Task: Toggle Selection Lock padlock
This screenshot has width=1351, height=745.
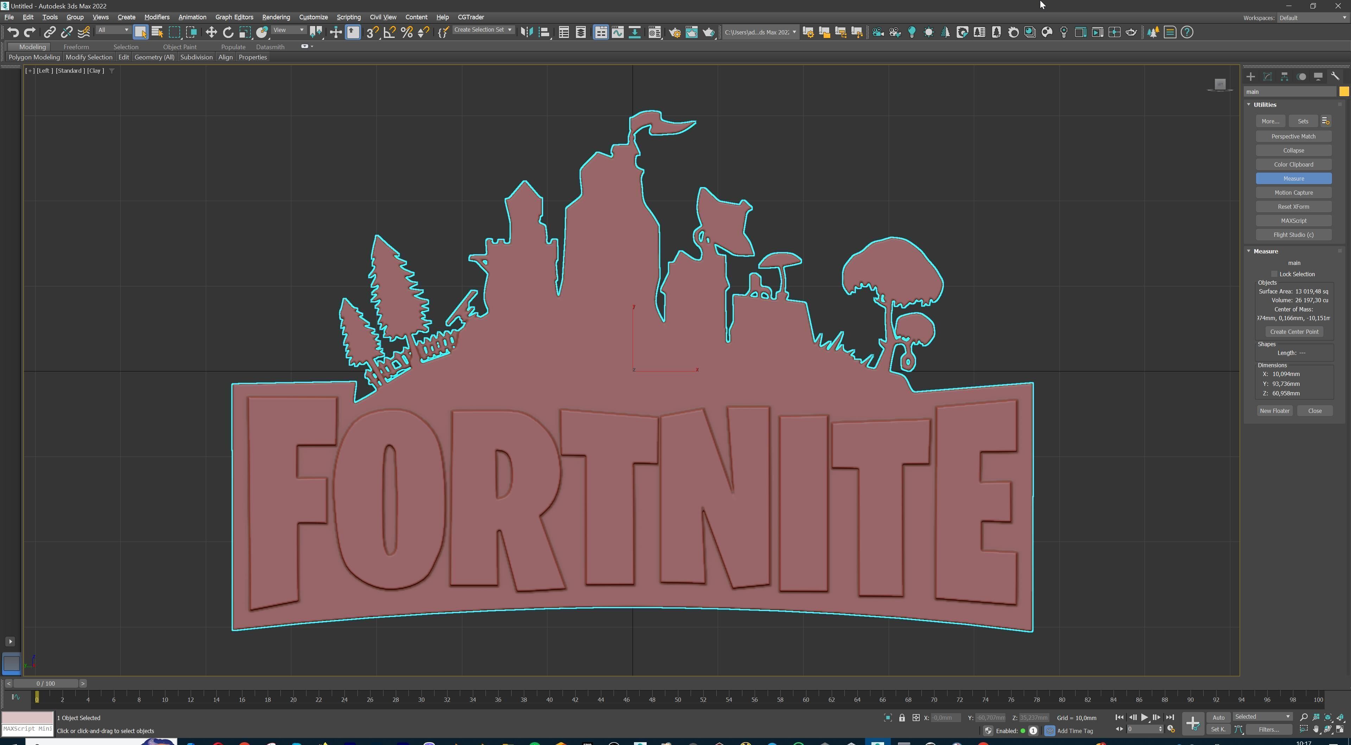Action: [902, 718]
